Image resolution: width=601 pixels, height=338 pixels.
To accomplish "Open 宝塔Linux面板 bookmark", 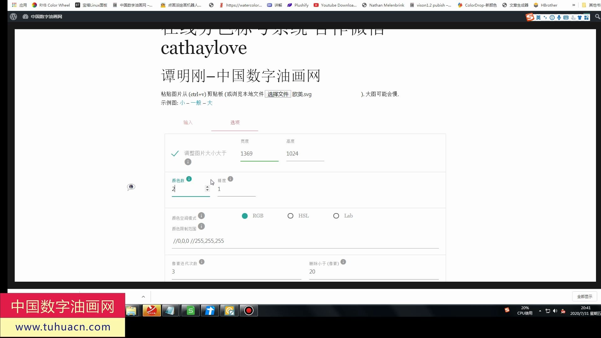I will (91, 5).
